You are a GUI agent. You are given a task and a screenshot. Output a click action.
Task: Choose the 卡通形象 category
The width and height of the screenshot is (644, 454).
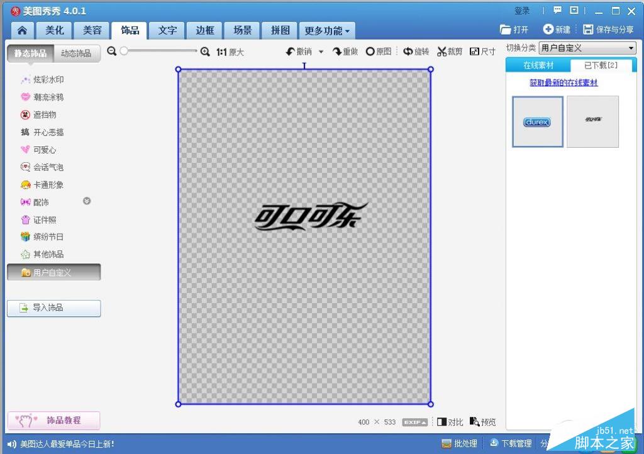click(x=42, y=185)
